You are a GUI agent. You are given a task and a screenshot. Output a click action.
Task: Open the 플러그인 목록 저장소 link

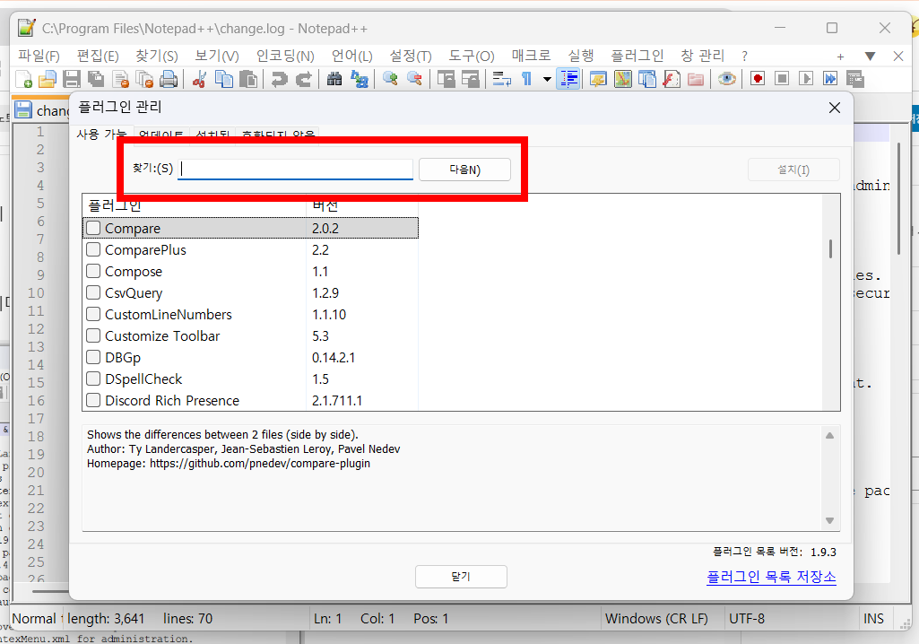coord(771,577)
